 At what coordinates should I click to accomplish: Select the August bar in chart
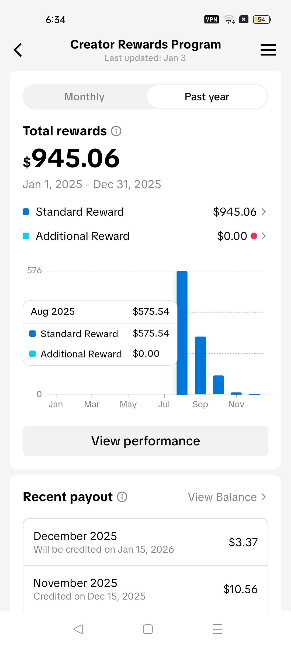[182, 333]
